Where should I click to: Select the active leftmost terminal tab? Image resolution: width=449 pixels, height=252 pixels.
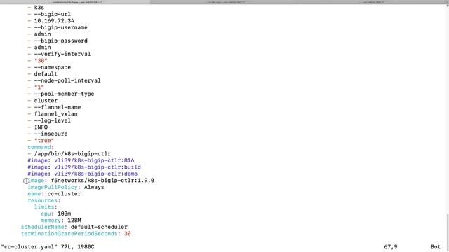click(x=75, y=2)
